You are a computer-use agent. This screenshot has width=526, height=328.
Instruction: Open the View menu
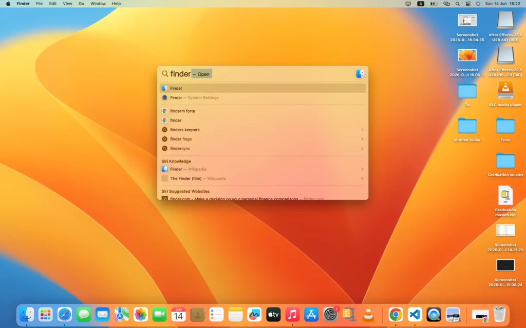coord(67,4)
